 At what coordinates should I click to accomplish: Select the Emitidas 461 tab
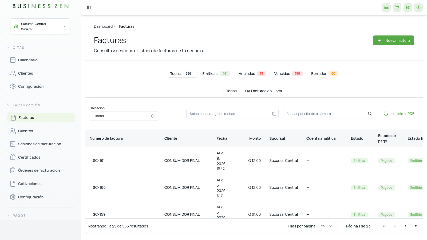(216, 74)
